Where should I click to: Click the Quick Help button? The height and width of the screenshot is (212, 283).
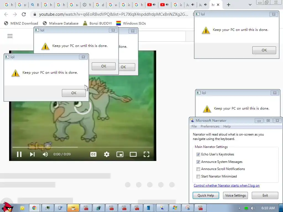click(x=206, y=195)
